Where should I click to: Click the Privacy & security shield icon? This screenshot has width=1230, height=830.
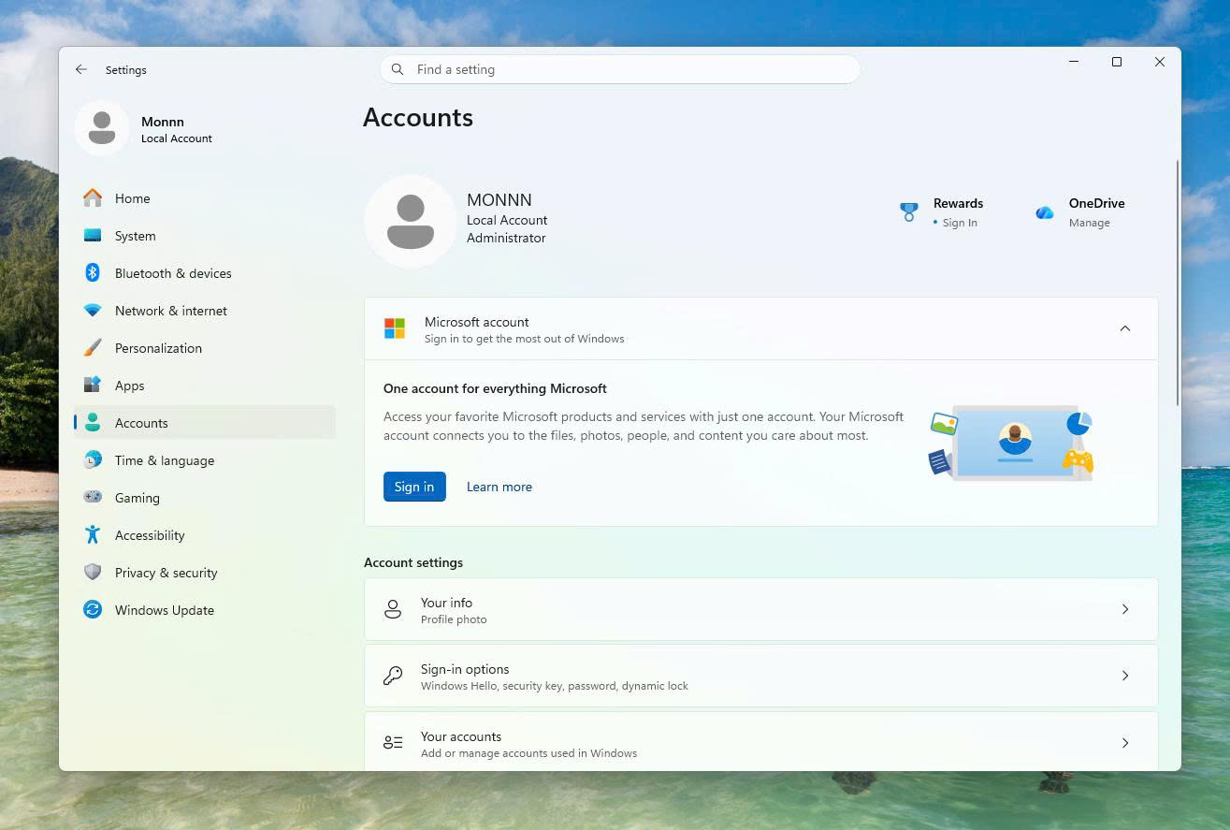[x=93, y=573]
